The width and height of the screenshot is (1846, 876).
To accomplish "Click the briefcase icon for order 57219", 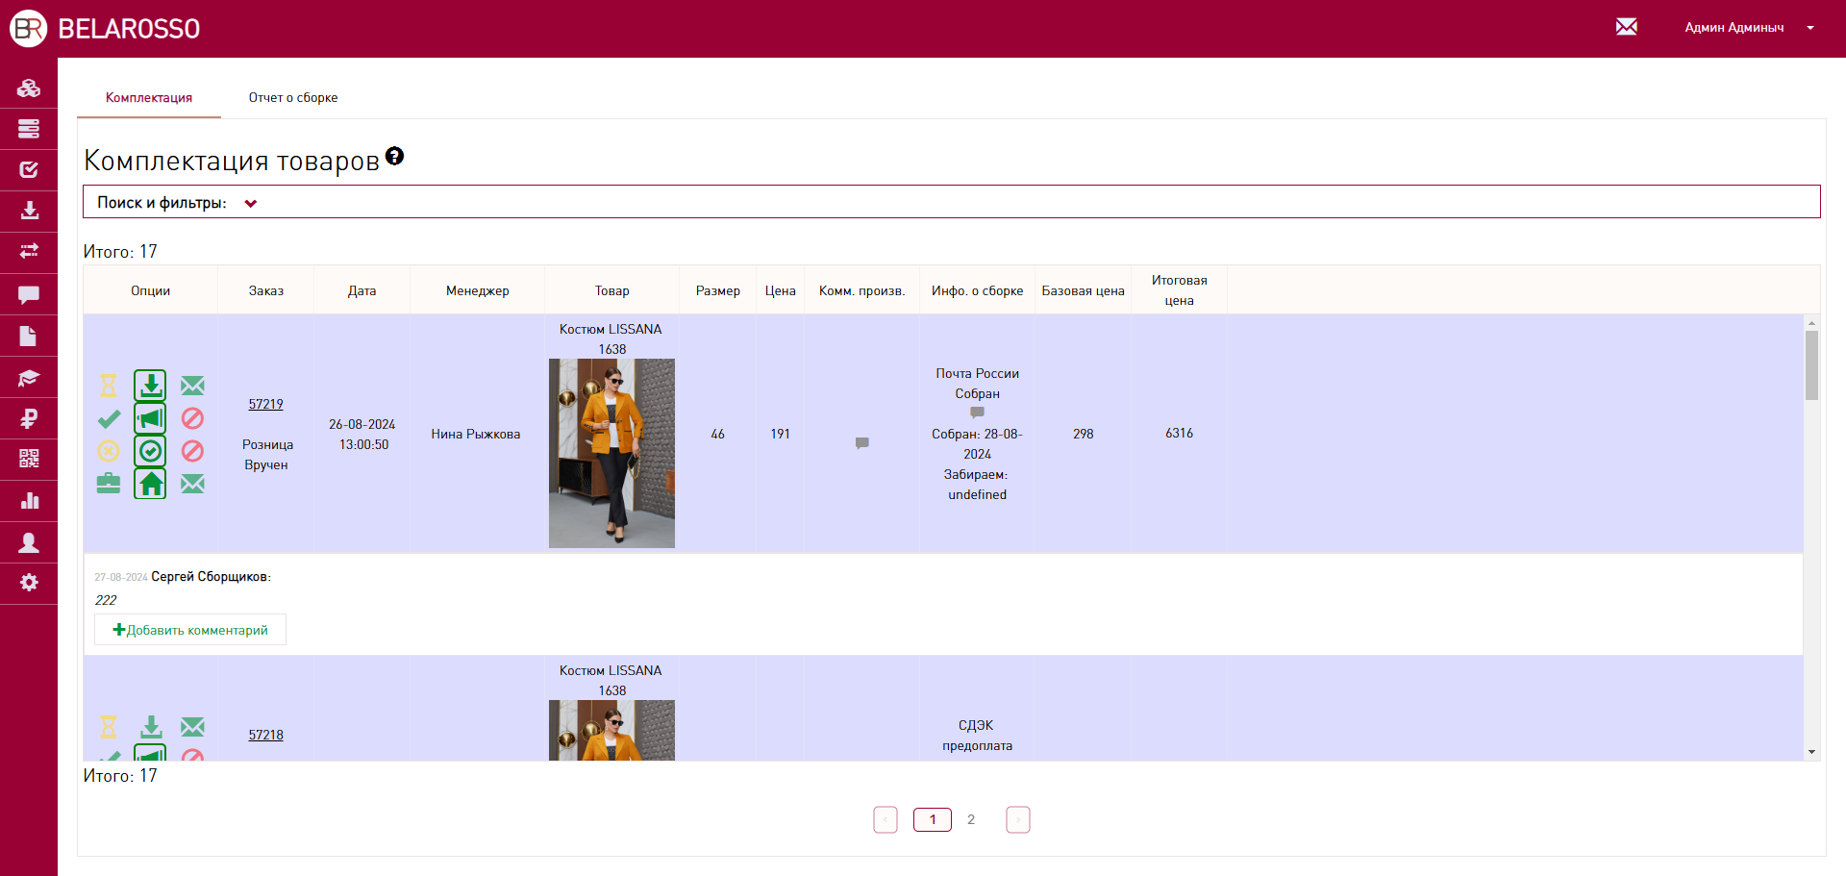I will [109, 484].
